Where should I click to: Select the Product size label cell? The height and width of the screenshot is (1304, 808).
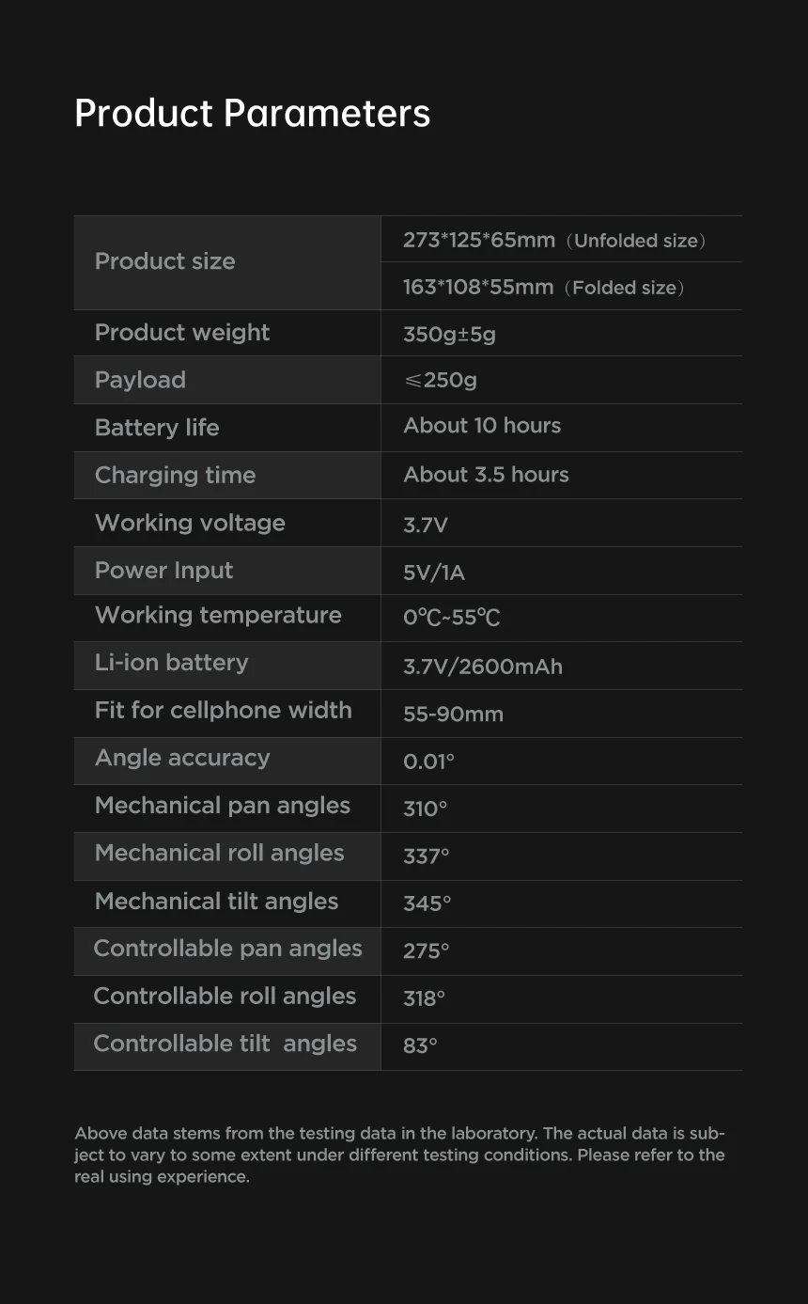pyautogui.click(x=165, y=261)
